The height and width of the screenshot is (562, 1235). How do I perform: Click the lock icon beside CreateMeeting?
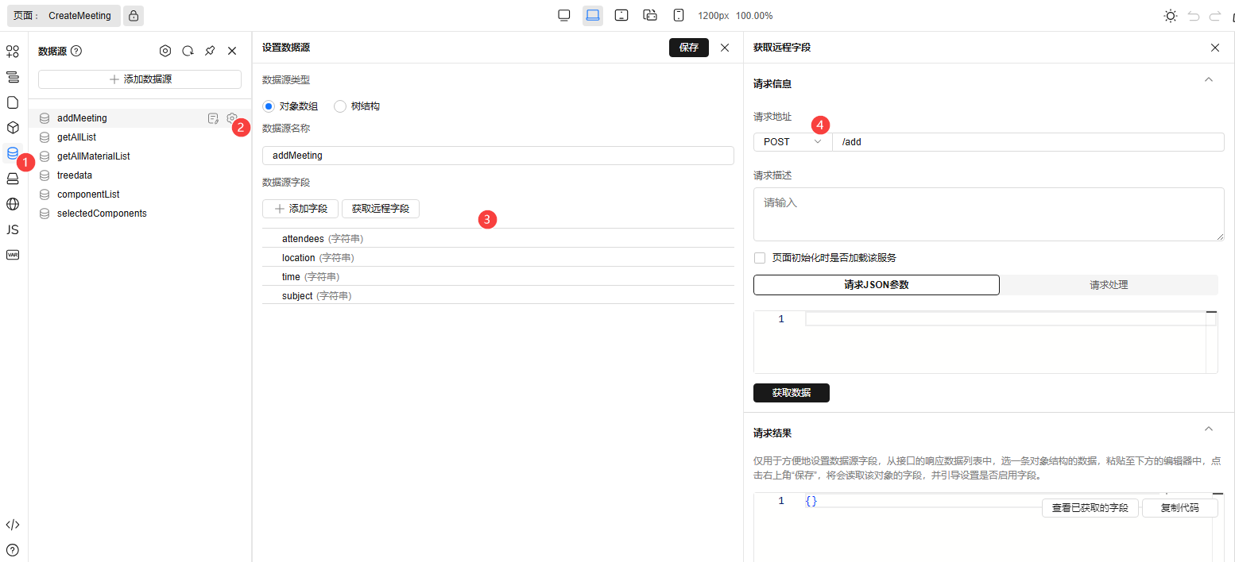click(x=134, y=16)
